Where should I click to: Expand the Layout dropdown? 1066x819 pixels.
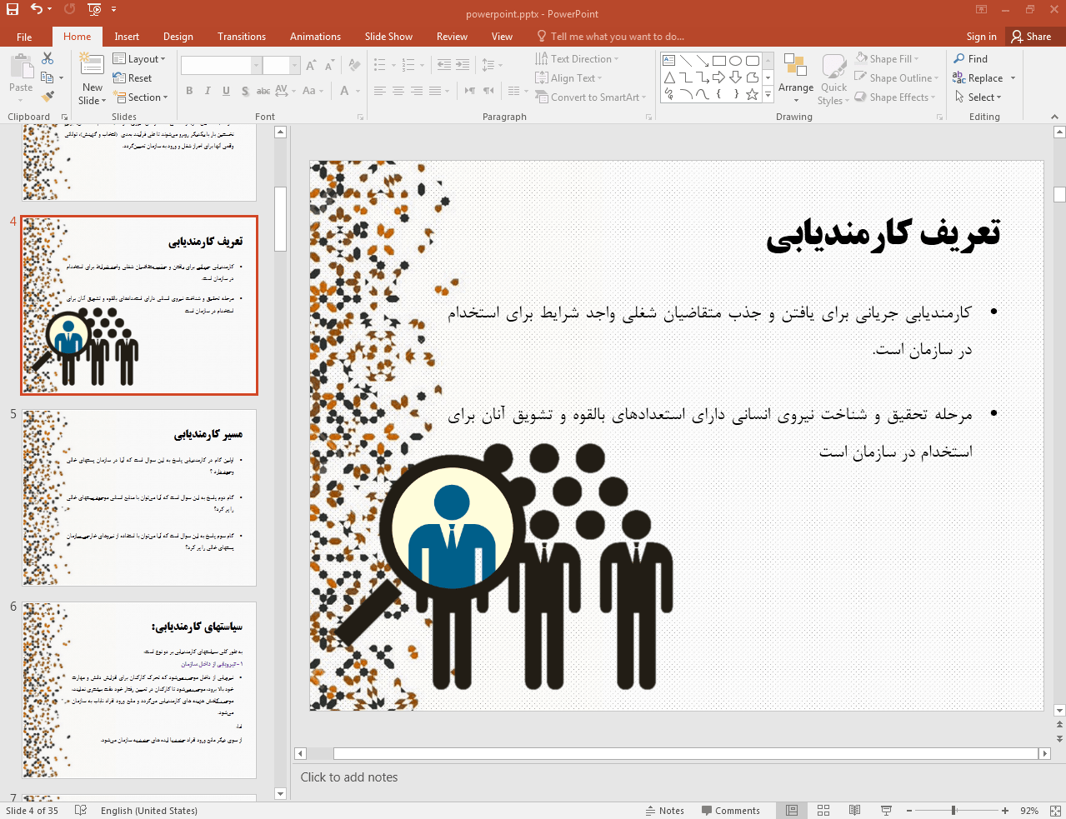139,59
